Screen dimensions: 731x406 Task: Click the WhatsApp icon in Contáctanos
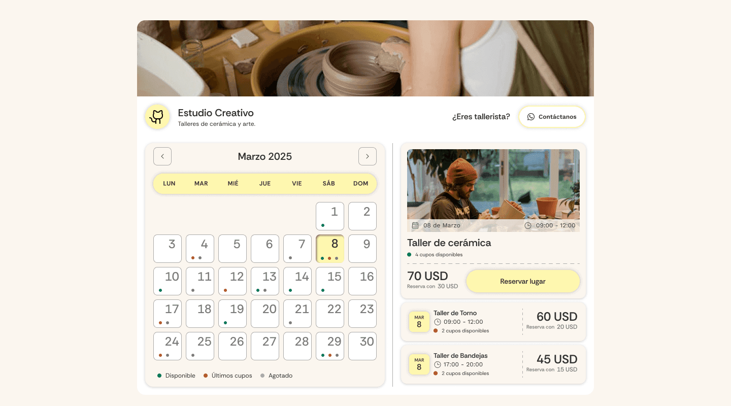point(531,117)
